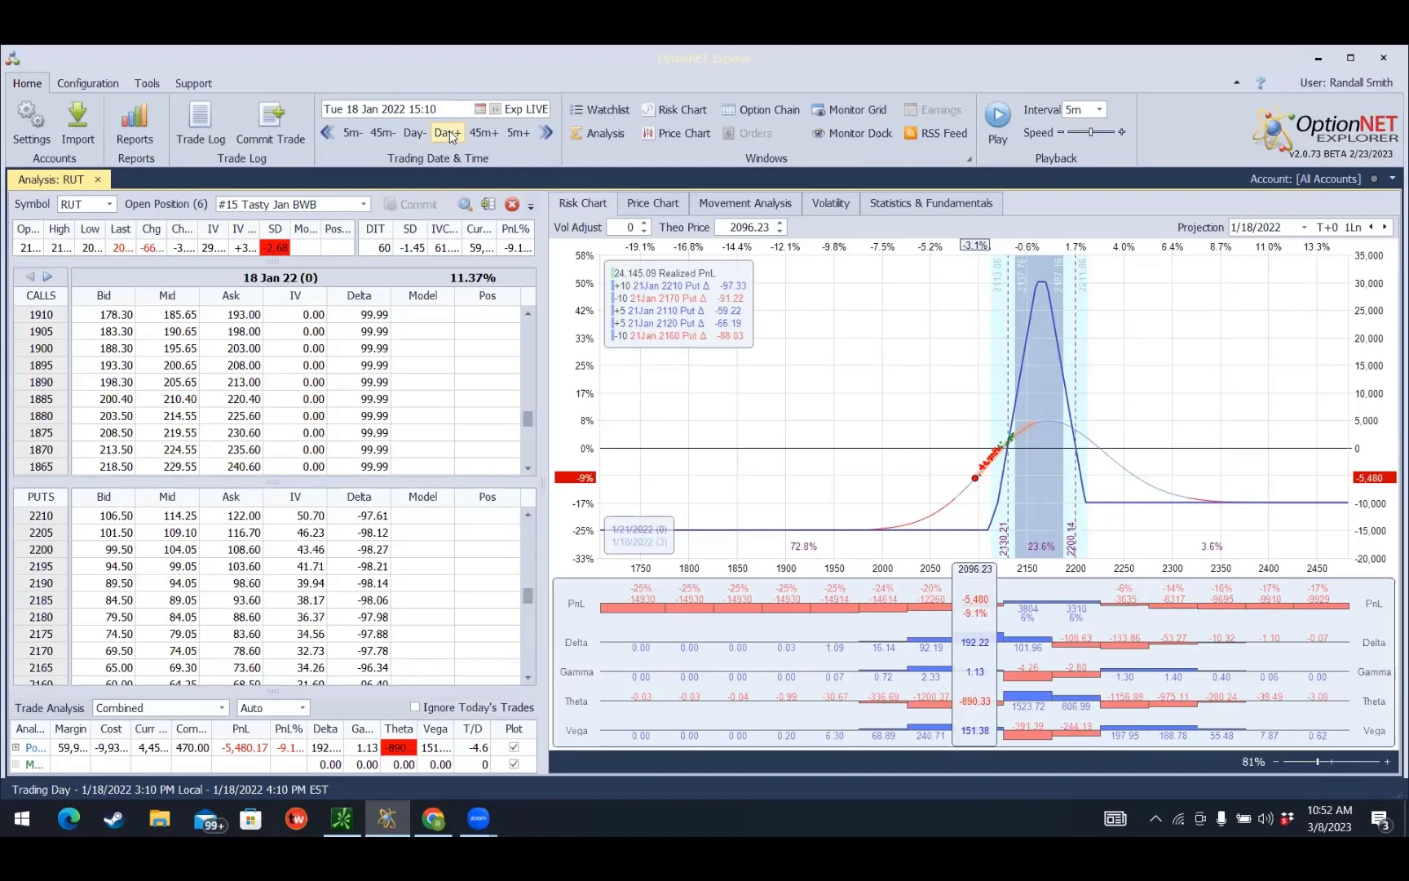Open the RSS Feed window
Image resolution: width=1409 pixels, height=881 pixels.
(936, 133)
